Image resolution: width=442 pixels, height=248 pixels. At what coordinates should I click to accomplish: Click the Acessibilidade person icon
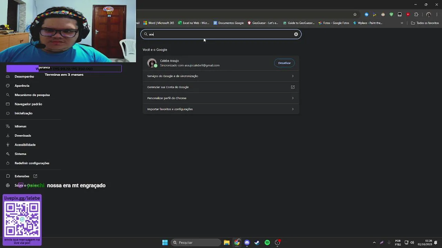click(x=8, y=145)
